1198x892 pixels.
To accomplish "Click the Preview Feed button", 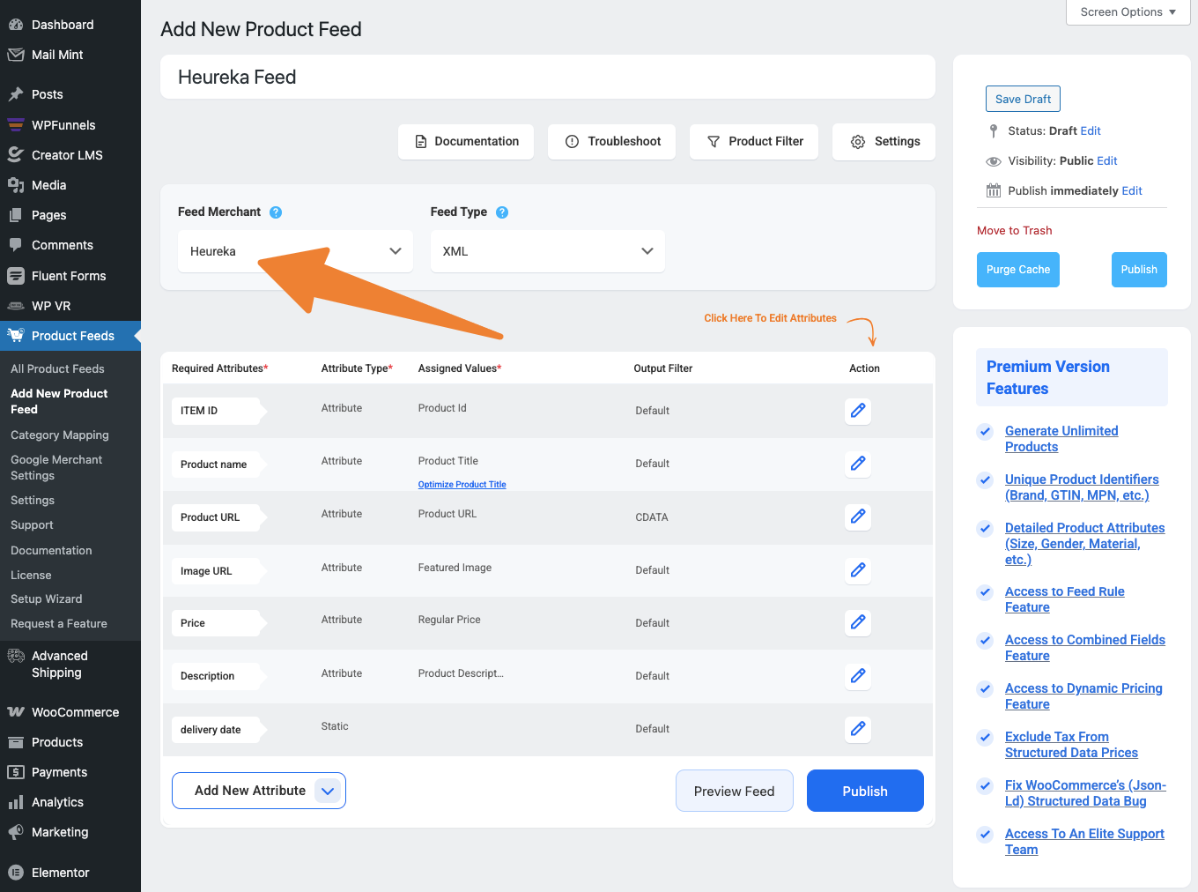I will (734, 792).
